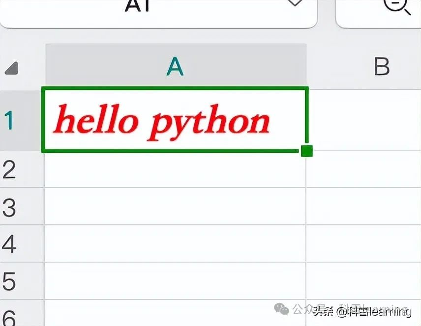Click the green fill handle square

click(x=306, y=151)
